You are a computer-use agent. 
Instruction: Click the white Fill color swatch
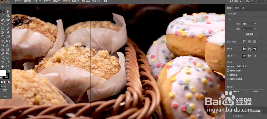tap(3, 73)
